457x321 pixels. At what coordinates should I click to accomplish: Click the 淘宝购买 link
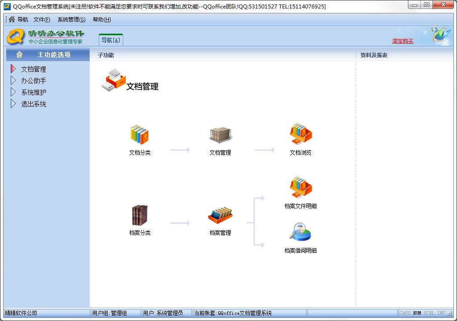(x=403, y=41)
